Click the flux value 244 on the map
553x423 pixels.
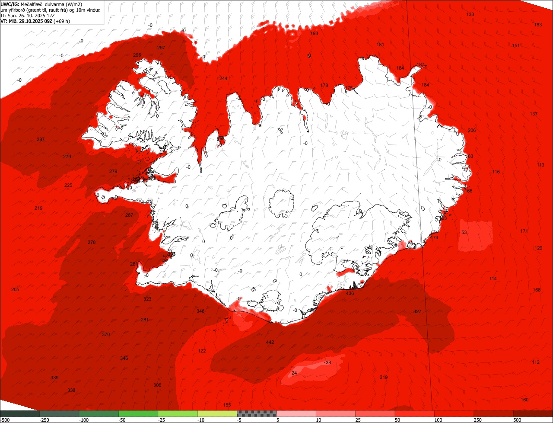click(x=223, y=79)
